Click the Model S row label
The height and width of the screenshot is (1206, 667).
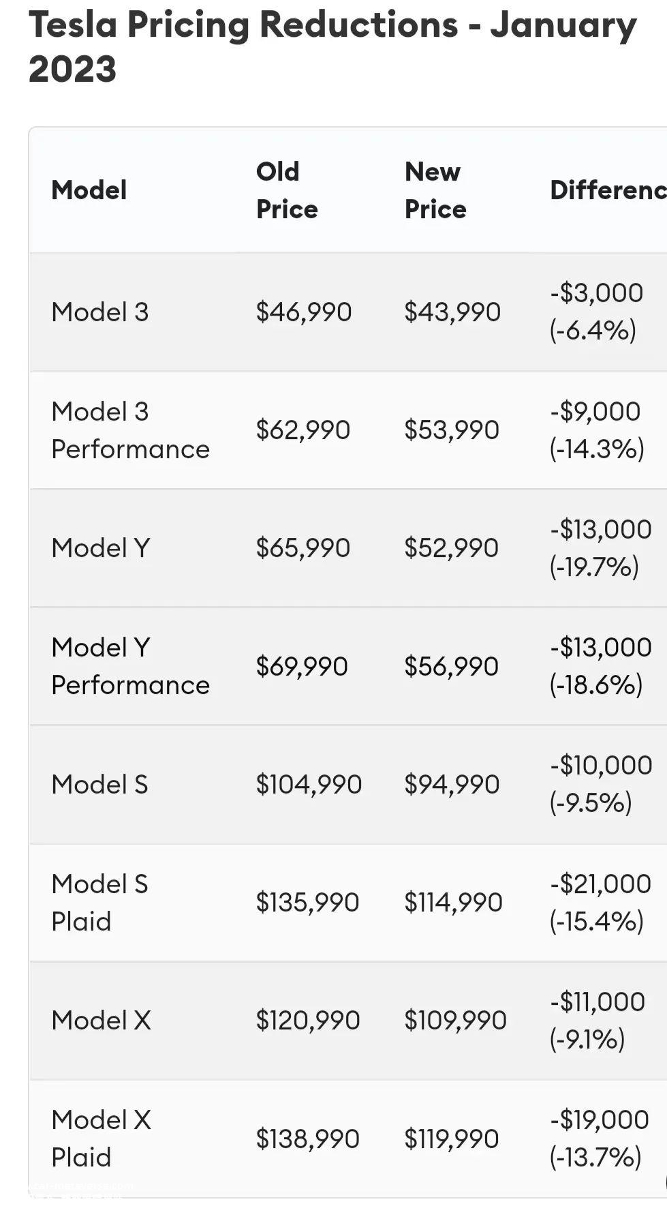coord(100,785)
